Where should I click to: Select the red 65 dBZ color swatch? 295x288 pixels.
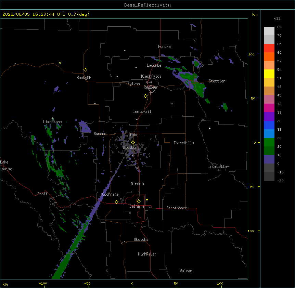click(269, 48)
